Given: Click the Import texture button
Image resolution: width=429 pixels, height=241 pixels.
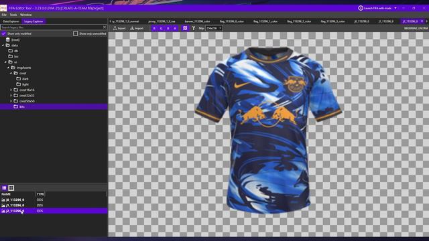Looking at the screenshot, I should (137, 28).
